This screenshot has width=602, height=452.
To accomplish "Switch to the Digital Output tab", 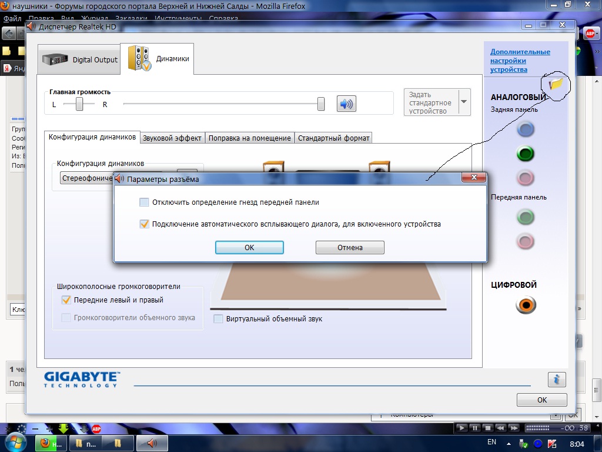I will (x=79, y=59).
